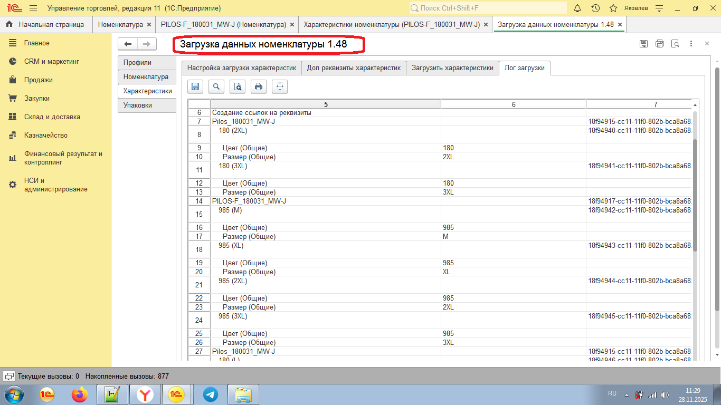Select the Номенклатура vertical tab
The image size is (721, 405).
(x=147, y=77)
